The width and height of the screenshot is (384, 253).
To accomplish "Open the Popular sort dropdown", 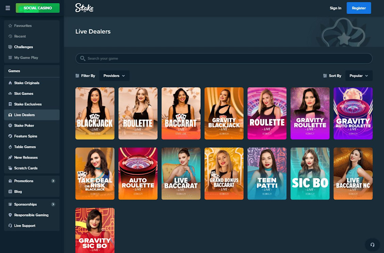I will (359, 76).
